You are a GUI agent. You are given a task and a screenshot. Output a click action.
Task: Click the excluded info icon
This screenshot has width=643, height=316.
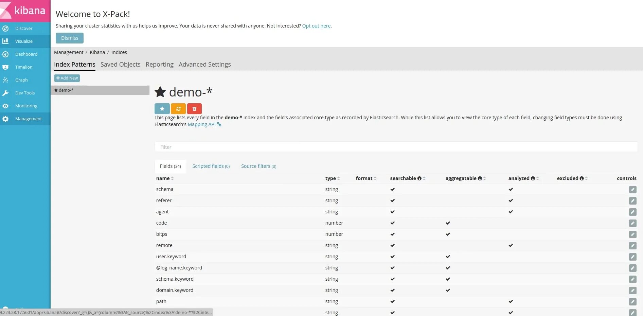pyautogui.click(x=582, y=178)
